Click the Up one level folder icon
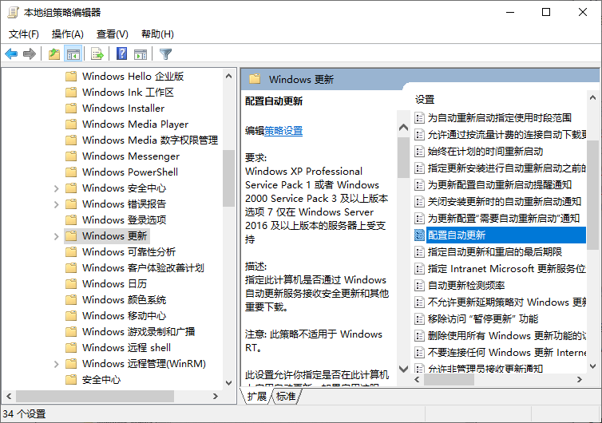This screenshot has width=602, height=423. point(54,54)
